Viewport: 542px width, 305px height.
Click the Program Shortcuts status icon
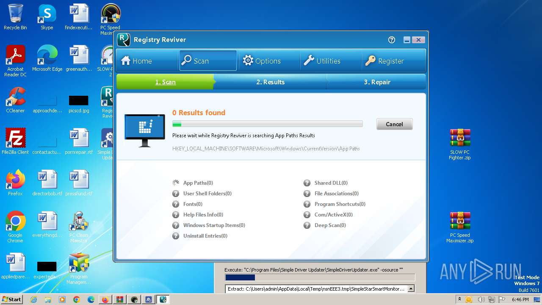pyautogui.click(x=307, y=204)
